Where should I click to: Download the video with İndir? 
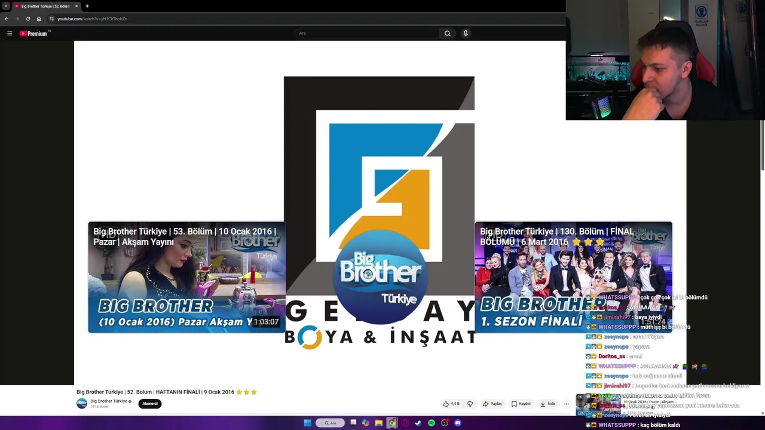click(x=548, y=404)
